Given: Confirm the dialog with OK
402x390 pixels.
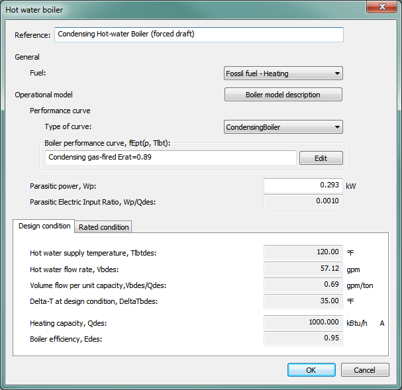Looking at the screenshot, I should point(311,370).
